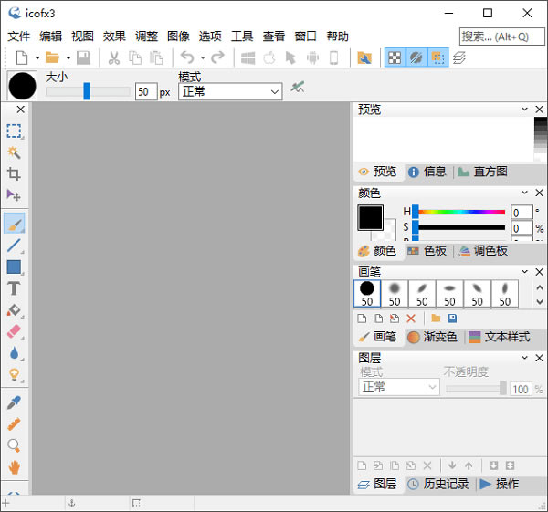Select the eraser tool
Image resolution: width=548 pixels, height=512 pixels.
(14, 331)
